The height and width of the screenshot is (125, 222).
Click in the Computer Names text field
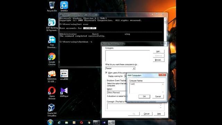146,88
